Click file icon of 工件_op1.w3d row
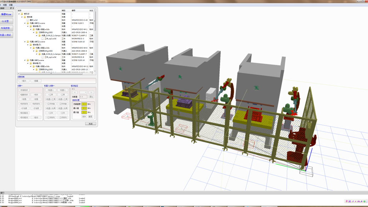This screenshot has height=207, width=368. tap(43, 39)
